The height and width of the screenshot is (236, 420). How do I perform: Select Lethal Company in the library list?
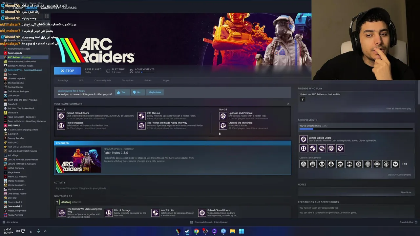point(16,168)
